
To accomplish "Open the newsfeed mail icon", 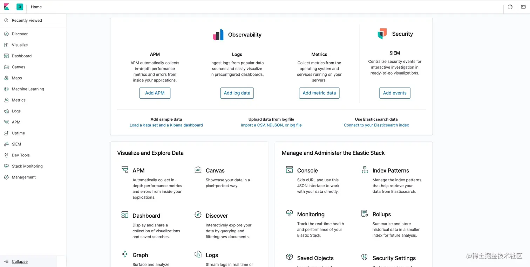I will (x=523, y=7).
